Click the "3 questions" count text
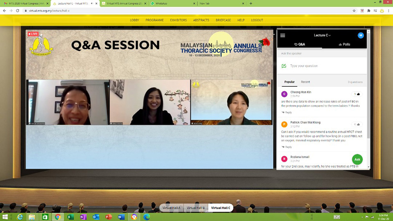The height and width of the screenshot is (221, 393). click(x=355, y=82)
